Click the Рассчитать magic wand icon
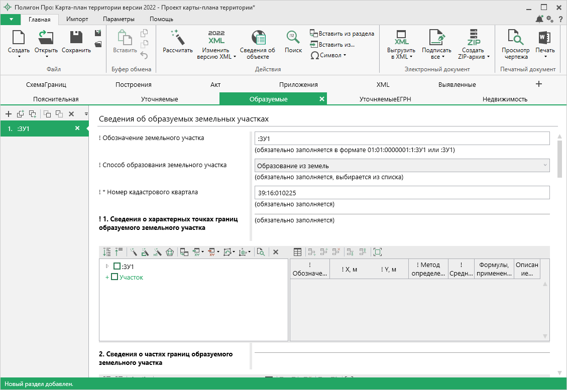 pos(178,38)
